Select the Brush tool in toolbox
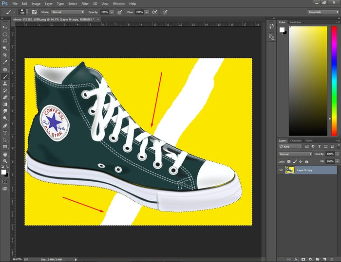The width and height of the screenshot is (341, 262). pyautogui.click(x=5, y=77)
